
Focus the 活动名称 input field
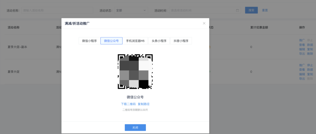(57, 10)
